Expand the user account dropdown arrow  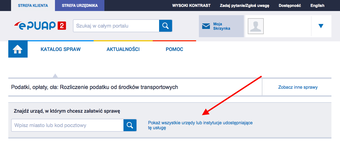coord(321,26)
